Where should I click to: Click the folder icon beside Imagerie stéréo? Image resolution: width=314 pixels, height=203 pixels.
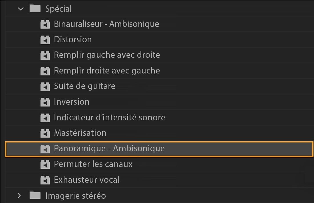click(x=34, y=196)
